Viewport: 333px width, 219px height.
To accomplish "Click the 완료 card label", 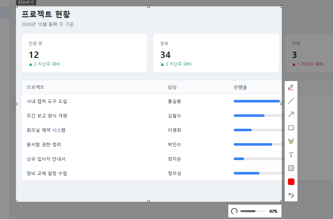I will [x=164, y=43].
